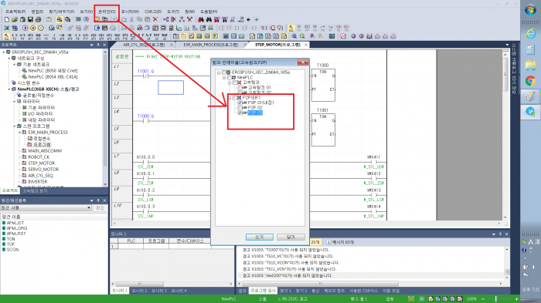
Task: Click the Windows Start orb
Action: [530, 10]
